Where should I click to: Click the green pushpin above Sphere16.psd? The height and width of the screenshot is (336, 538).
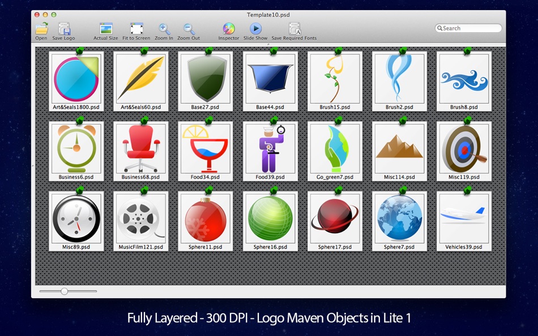click(274, 190)
